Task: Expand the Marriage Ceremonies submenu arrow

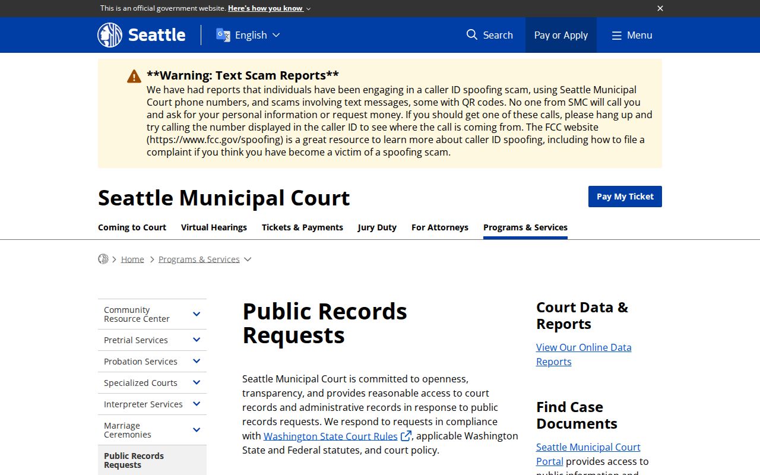Action: [197, 430]
